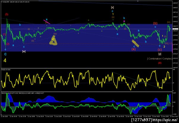Image resolution: width=179 pixels, height=123 pixels.
Task: Click the 11 Jun 2015 time axis label
Action: point(4,116)
